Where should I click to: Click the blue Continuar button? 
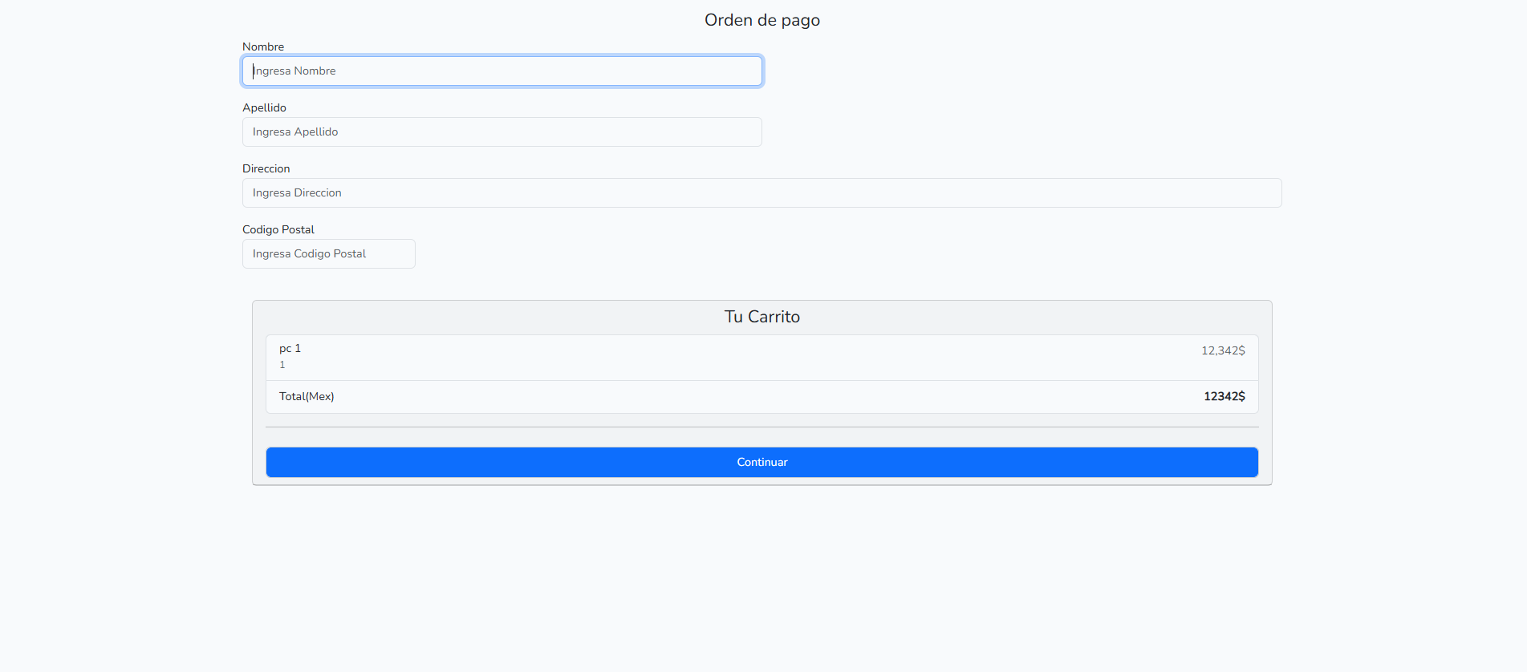pos(762,462)
